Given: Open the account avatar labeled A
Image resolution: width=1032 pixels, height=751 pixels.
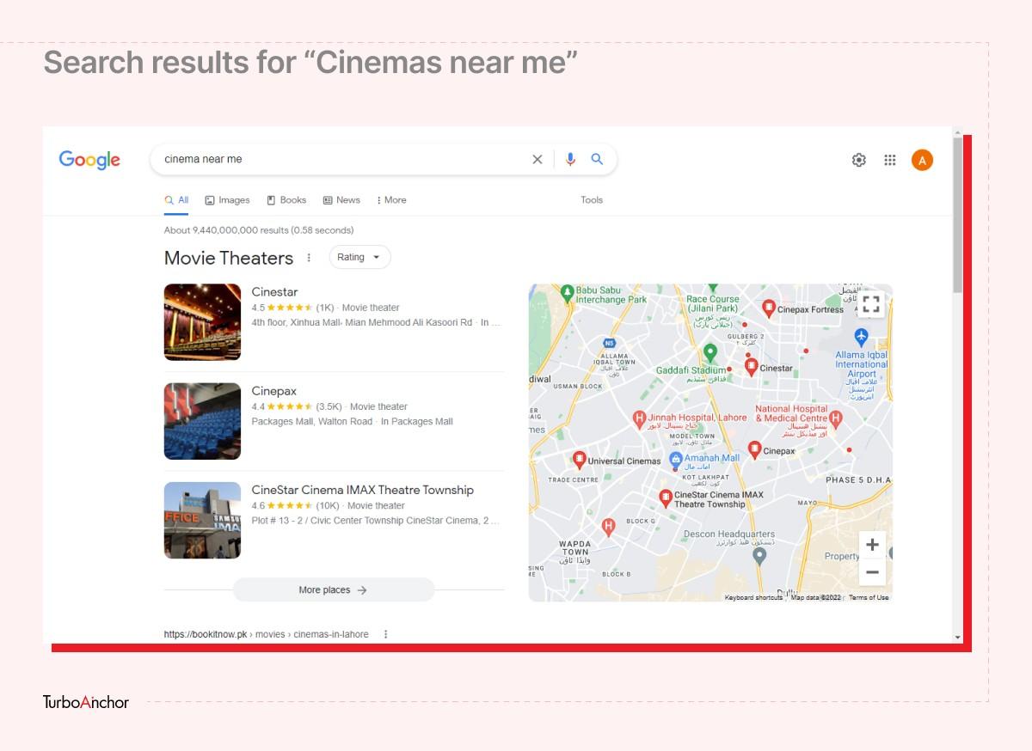Looking at the screenshot, I should [x=922, y=160].
